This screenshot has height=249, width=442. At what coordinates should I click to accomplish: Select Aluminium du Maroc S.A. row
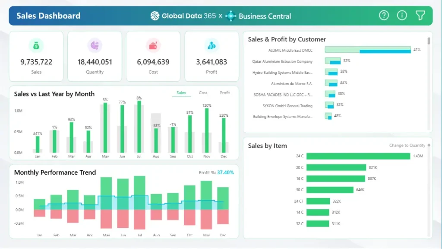291,84
